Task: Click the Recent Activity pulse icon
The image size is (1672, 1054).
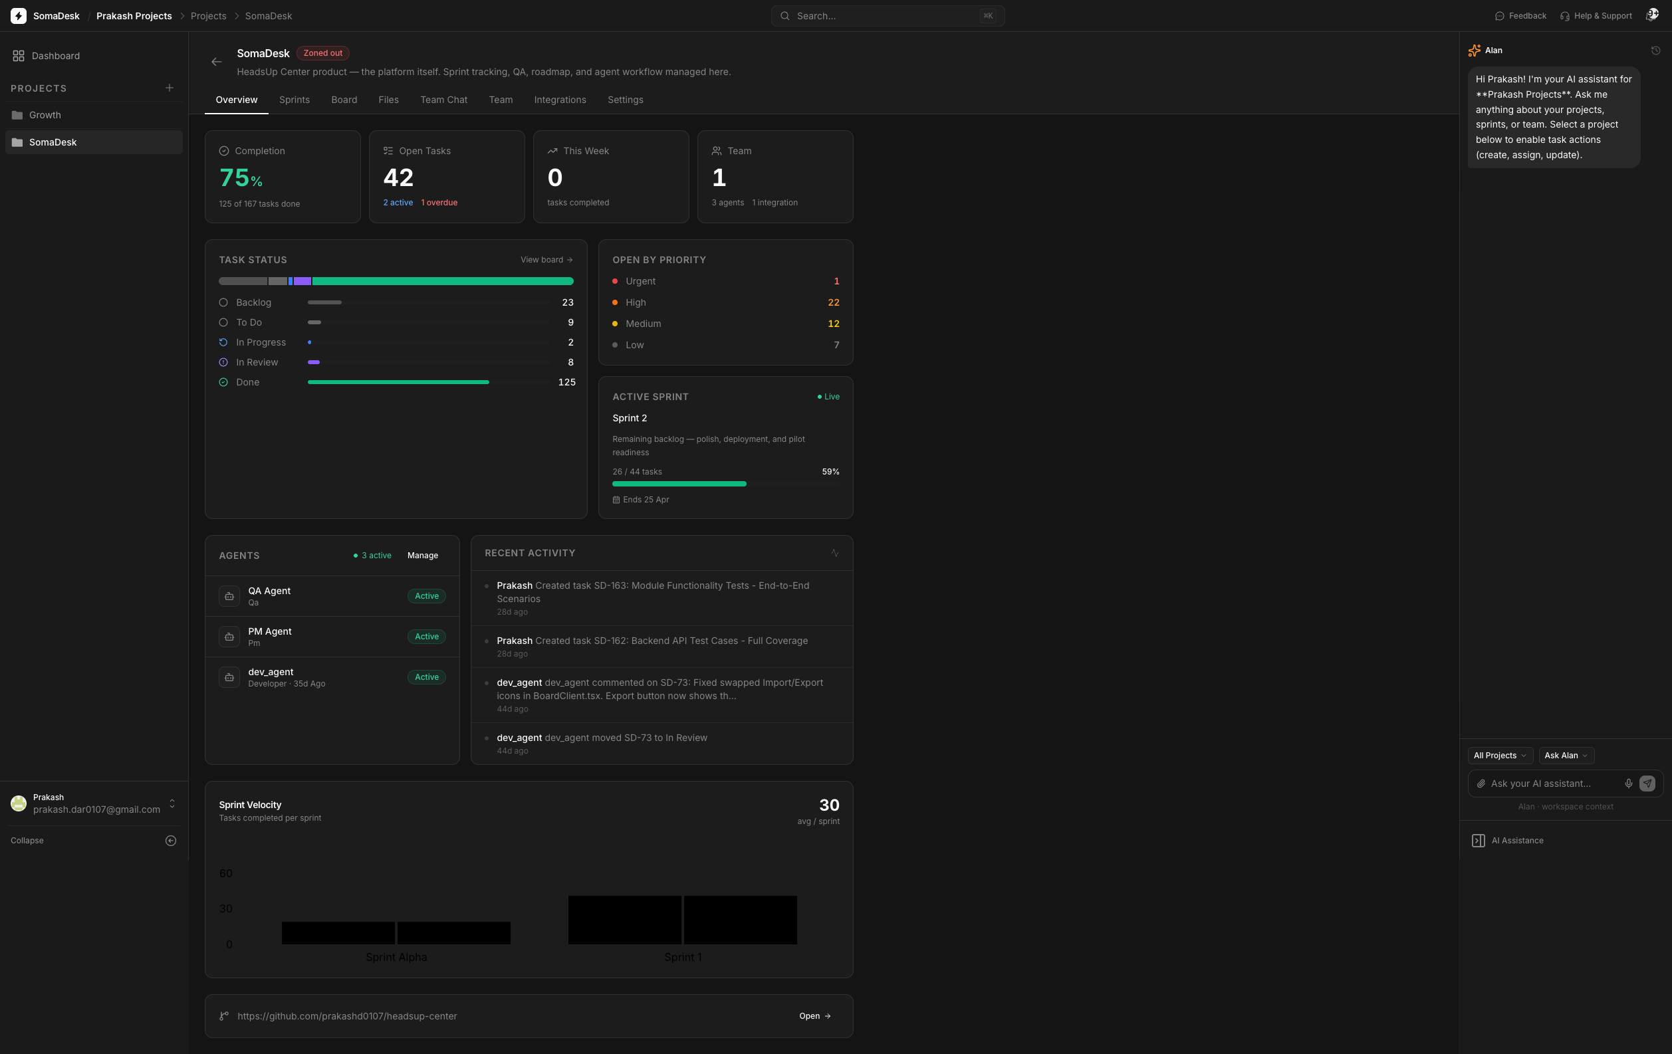Action: pos(834,553)
